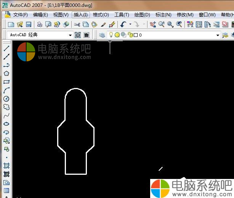
Task: Open the 视图(V) menu
Action: [61, 15]
